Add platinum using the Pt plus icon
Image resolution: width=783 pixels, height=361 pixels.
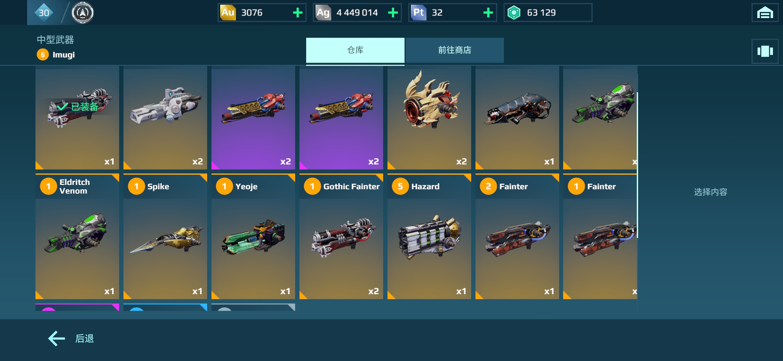click(x=488, y=13)
